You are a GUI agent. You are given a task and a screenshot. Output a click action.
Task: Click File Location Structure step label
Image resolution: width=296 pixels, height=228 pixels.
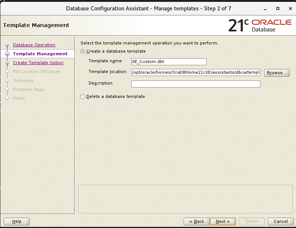36,72
